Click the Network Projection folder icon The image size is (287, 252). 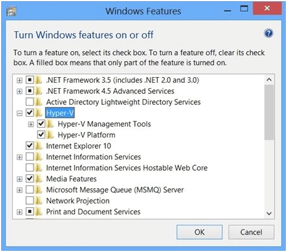point(39,201)
